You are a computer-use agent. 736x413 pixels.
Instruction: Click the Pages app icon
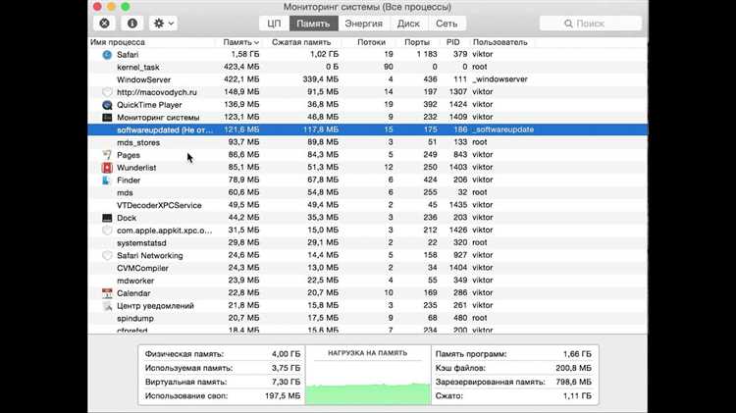(x=107, y=155)
